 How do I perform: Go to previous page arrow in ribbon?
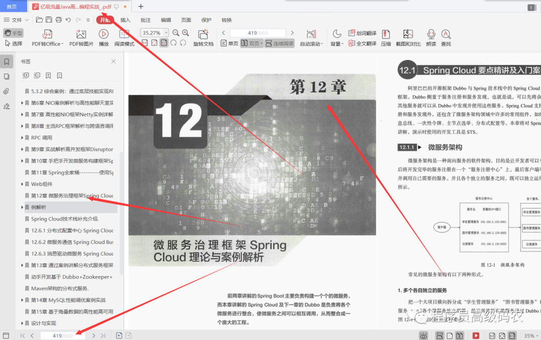(x=223, y=32)
